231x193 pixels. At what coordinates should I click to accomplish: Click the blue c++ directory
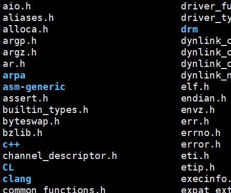click(11, 145)
